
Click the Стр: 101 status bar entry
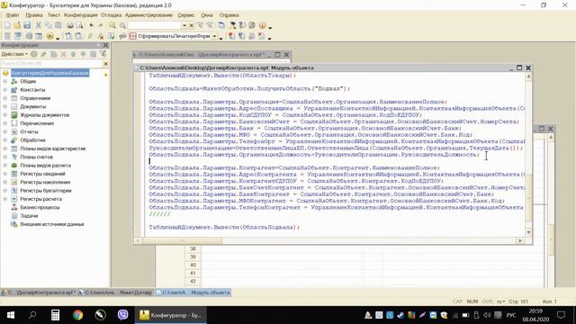coord(518,301)
